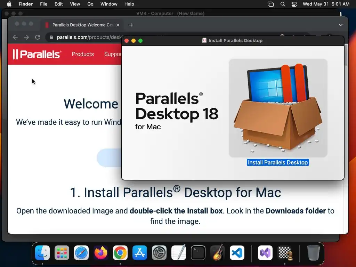The width and height of the screenshot is (356, 267).
Task: Open System Settings from the dock
Action: click(x=159, y=253)
